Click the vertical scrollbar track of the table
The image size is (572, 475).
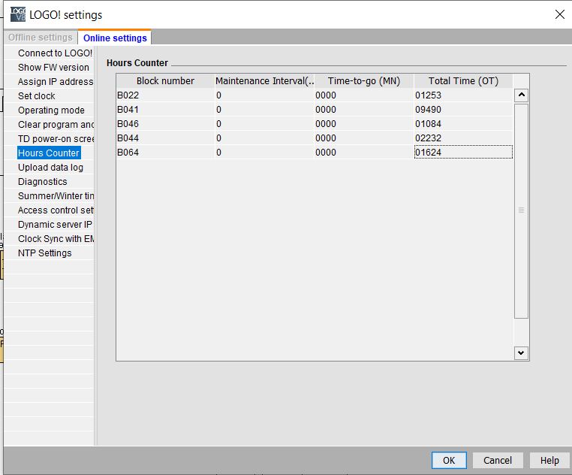pos(521,331)
